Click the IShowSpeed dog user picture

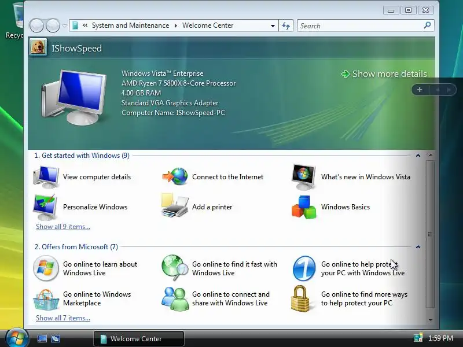click(x=38, y=47)
